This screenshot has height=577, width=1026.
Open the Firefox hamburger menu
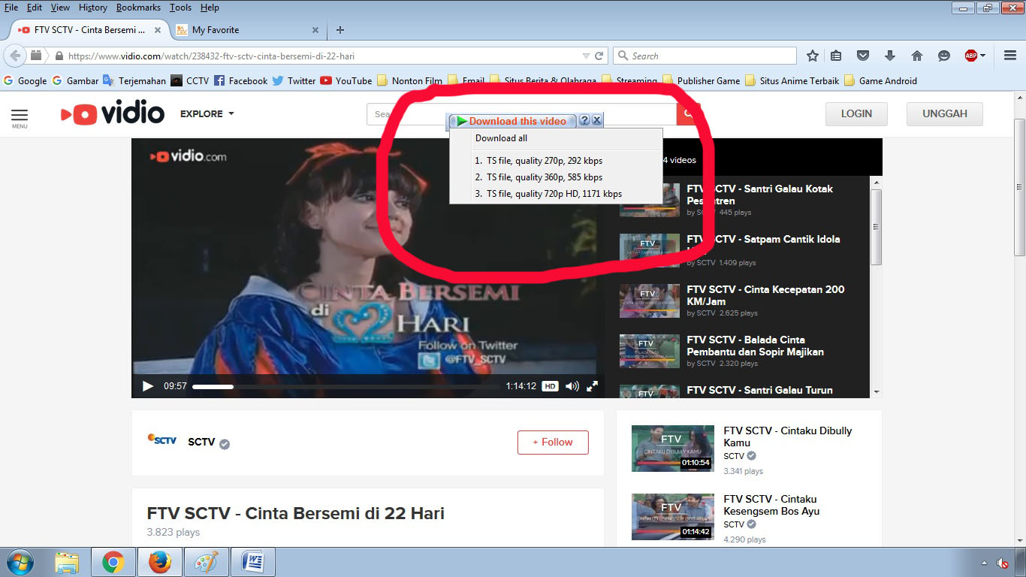1010,56
